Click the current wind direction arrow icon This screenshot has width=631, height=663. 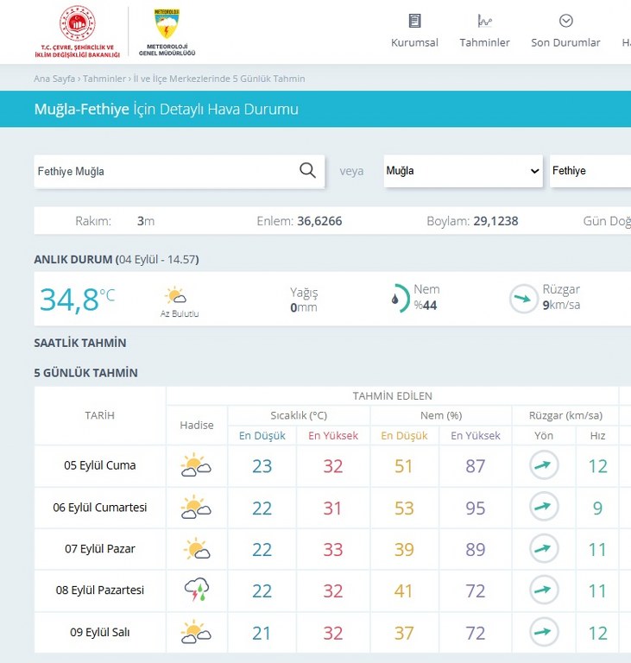point(523,299)
